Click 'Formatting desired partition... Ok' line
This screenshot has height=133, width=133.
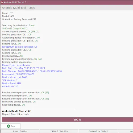click(19, 102)
